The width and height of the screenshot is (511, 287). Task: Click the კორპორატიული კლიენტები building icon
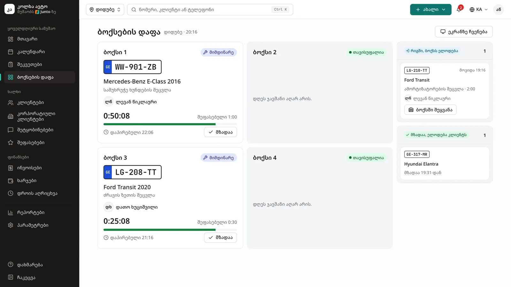tap(11, 116)
